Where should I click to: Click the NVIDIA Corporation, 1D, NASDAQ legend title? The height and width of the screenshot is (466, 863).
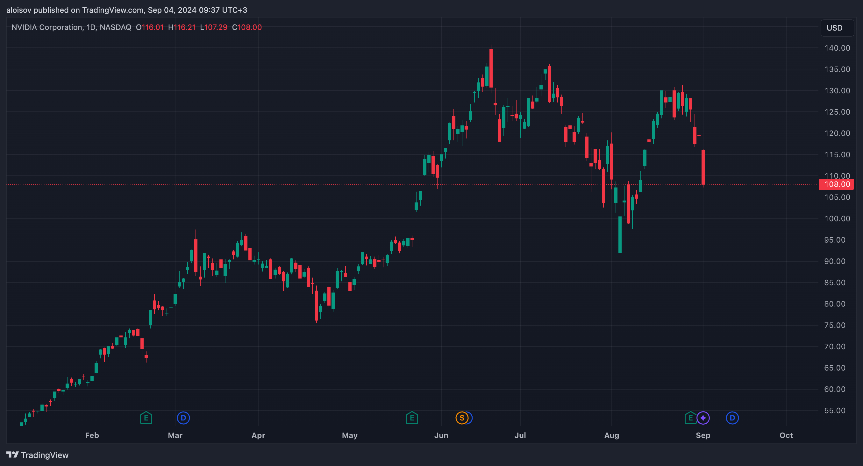pos(71,27)
